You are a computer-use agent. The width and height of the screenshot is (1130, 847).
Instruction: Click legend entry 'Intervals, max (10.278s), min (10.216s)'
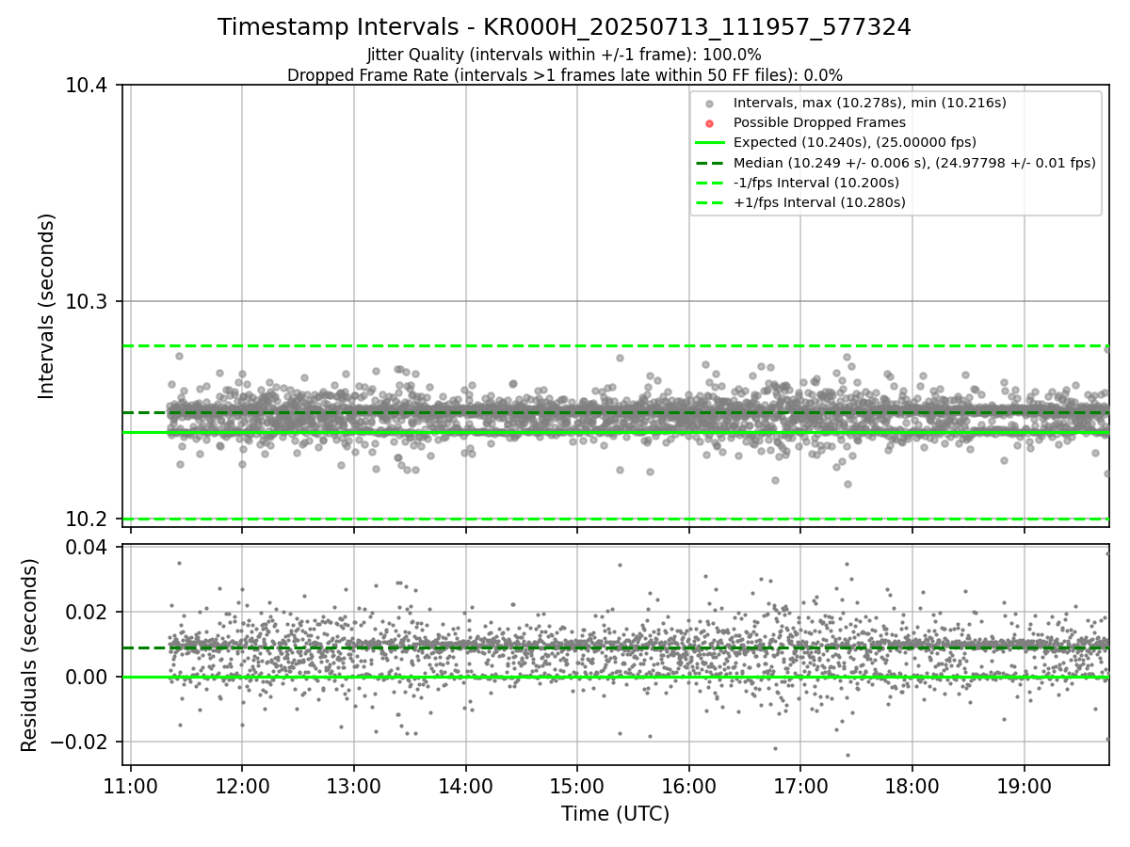(870, 103)
